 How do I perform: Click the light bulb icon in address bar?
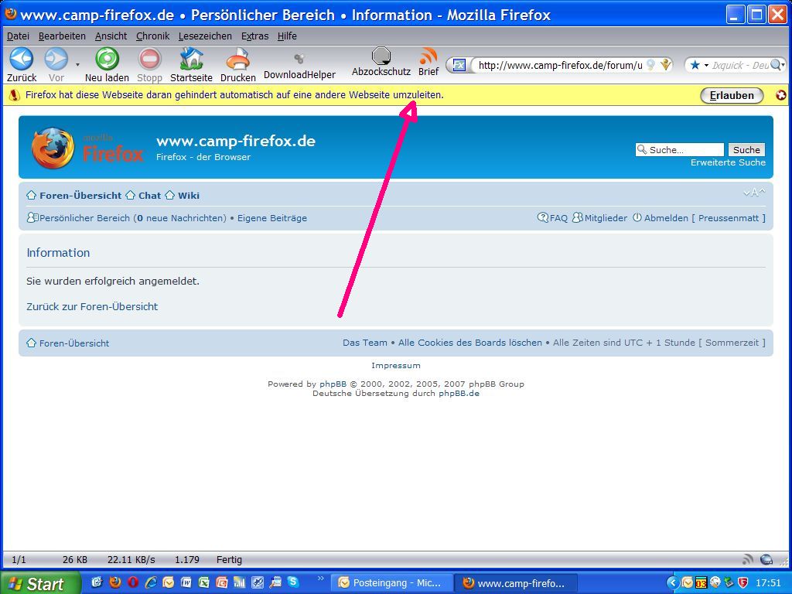pos(650,65)
